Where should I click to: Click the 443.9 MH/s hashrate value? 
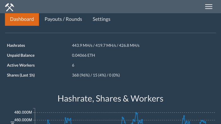pyautogui.click(x=82, y=45)
